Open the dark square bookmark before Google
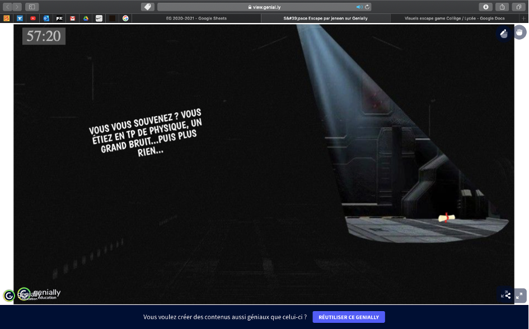This screenshot has width=529, height=329. [113, 18]
